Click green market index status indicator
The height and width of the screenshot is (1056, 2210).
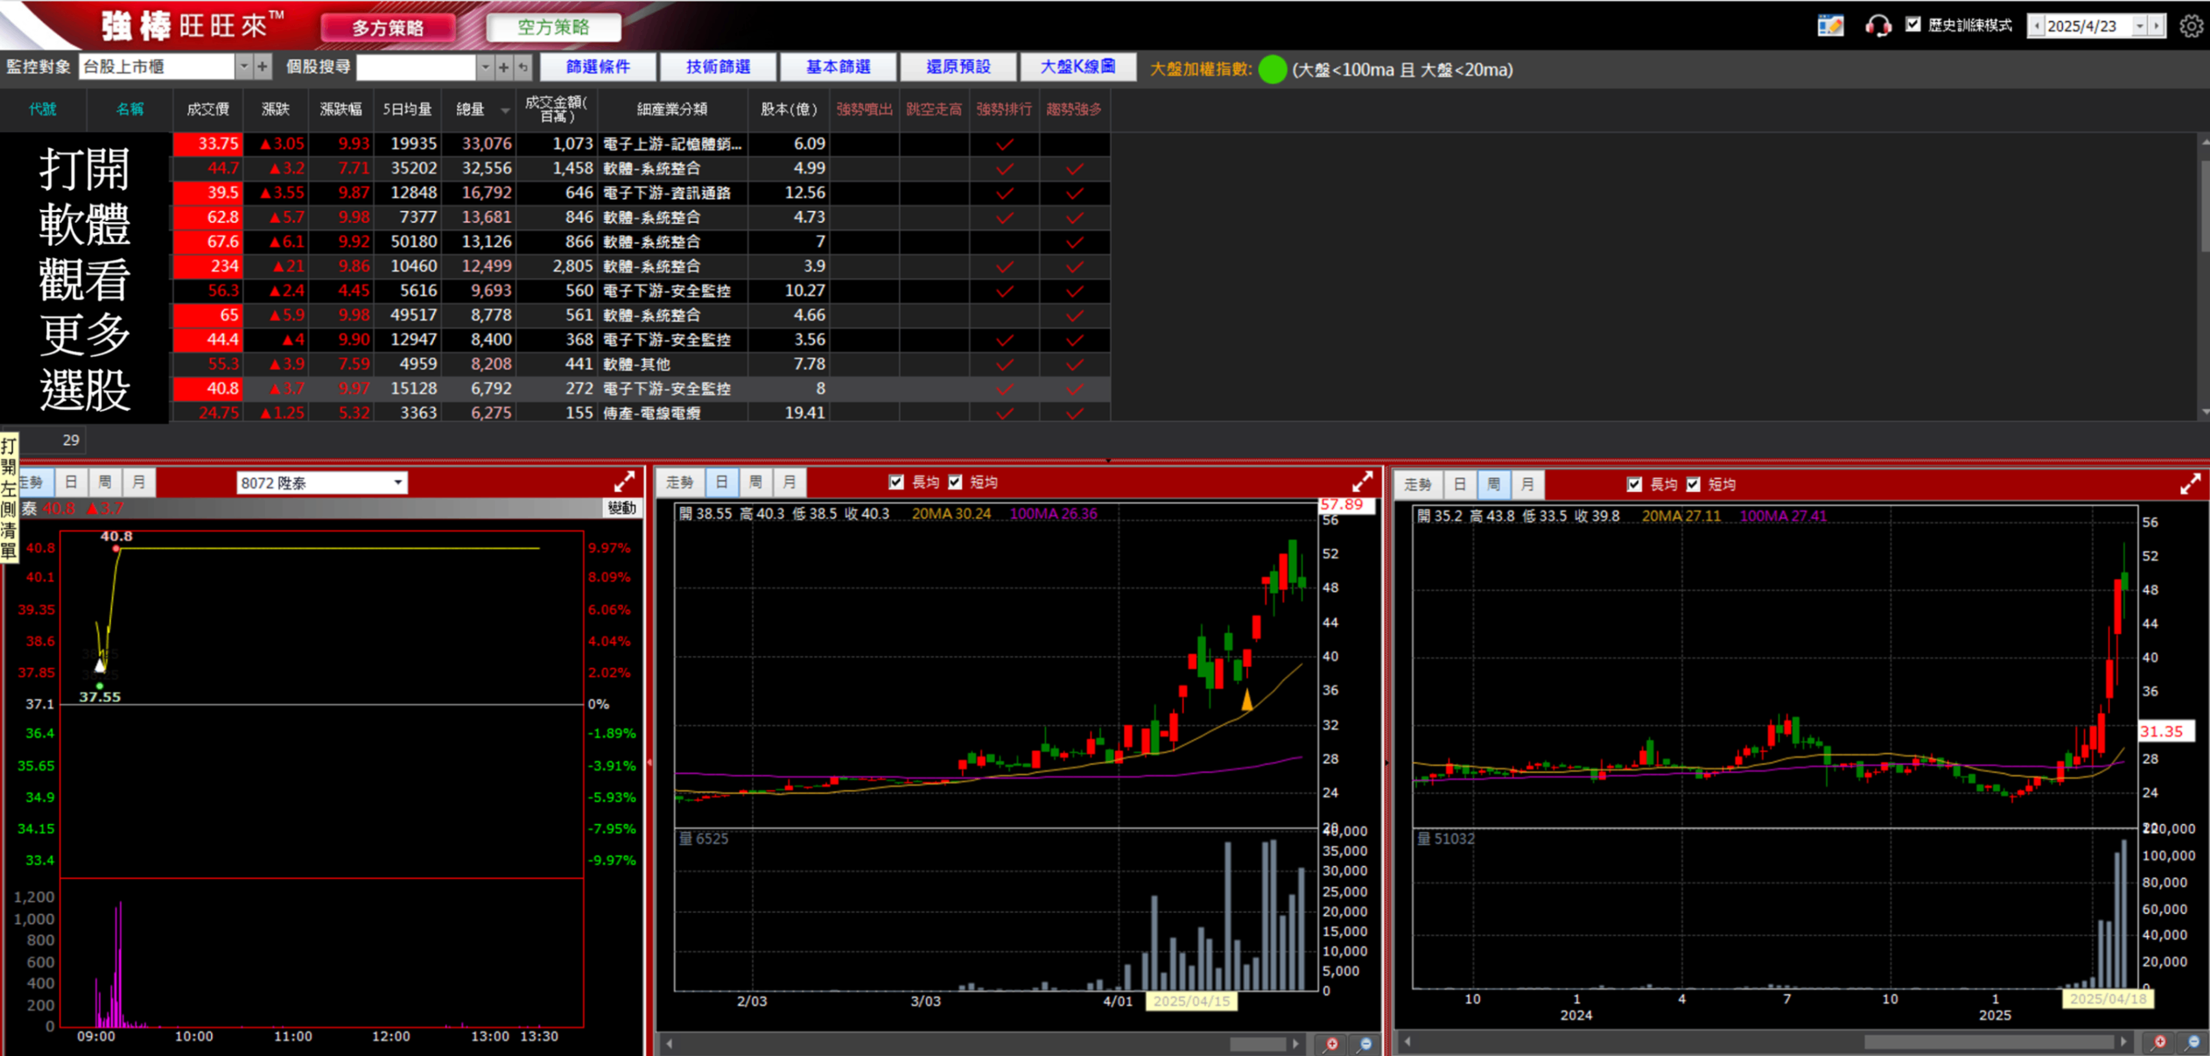click(x=1272, y=69)
